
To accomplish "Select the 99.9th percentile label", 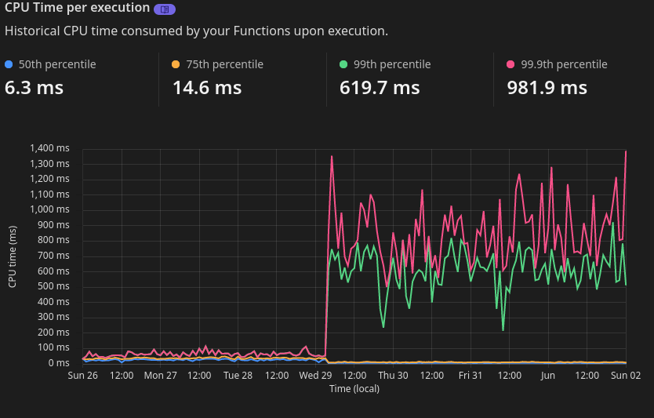I will coord(564,64).
